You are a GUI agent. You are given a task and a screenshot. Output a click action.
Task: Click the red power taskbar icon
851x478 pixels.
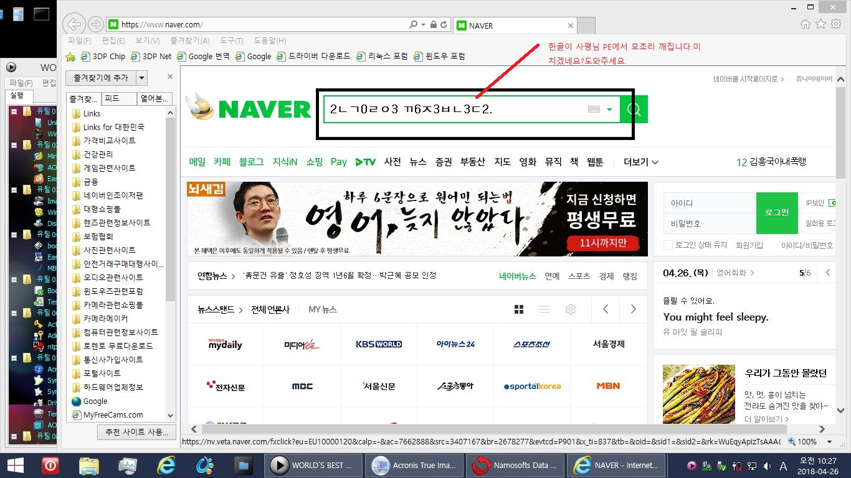pos(50,465)
